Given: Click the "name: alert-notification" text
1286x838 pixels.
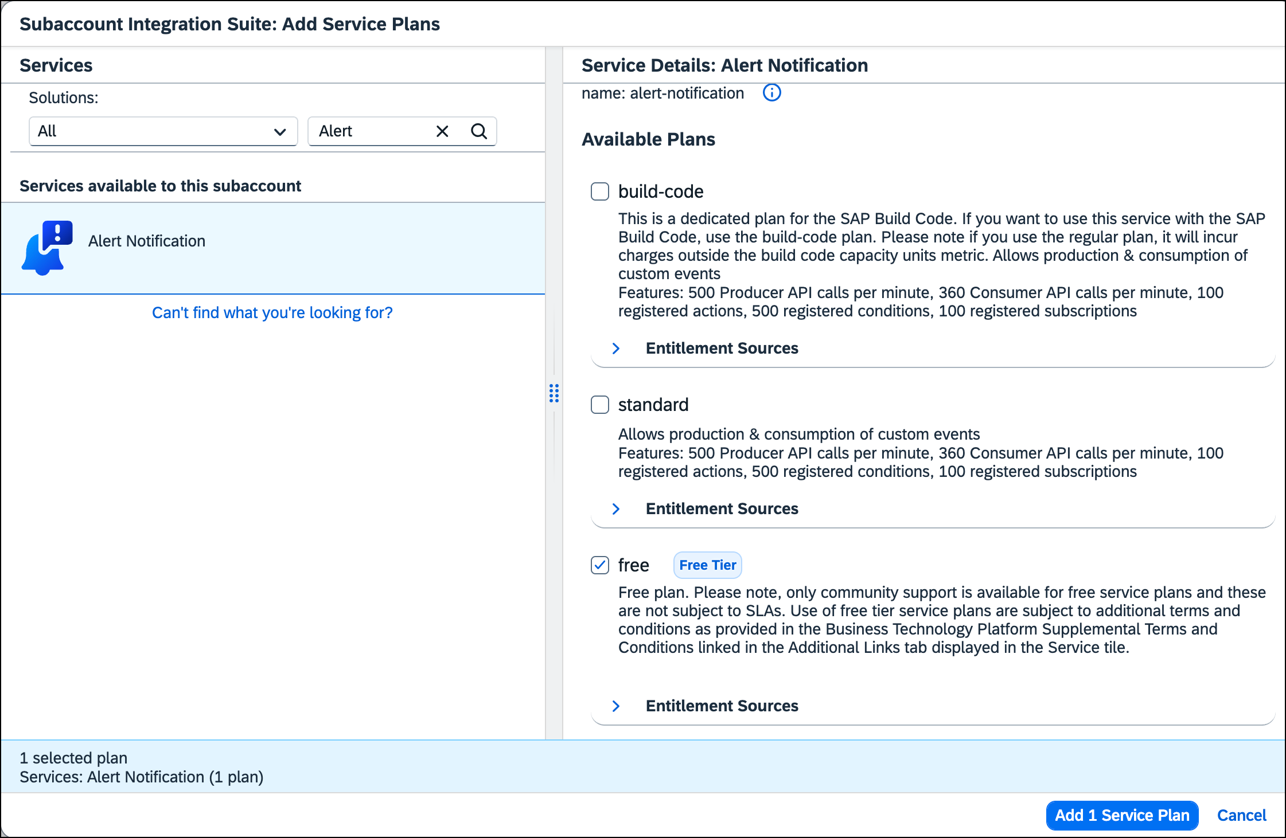Looking at the screenshot, I should (x=663, y=93).
